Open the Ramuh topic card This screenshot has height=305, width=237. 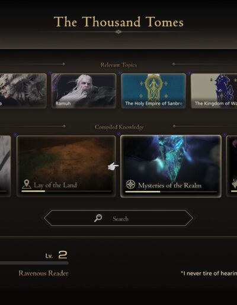coord(84,91)
